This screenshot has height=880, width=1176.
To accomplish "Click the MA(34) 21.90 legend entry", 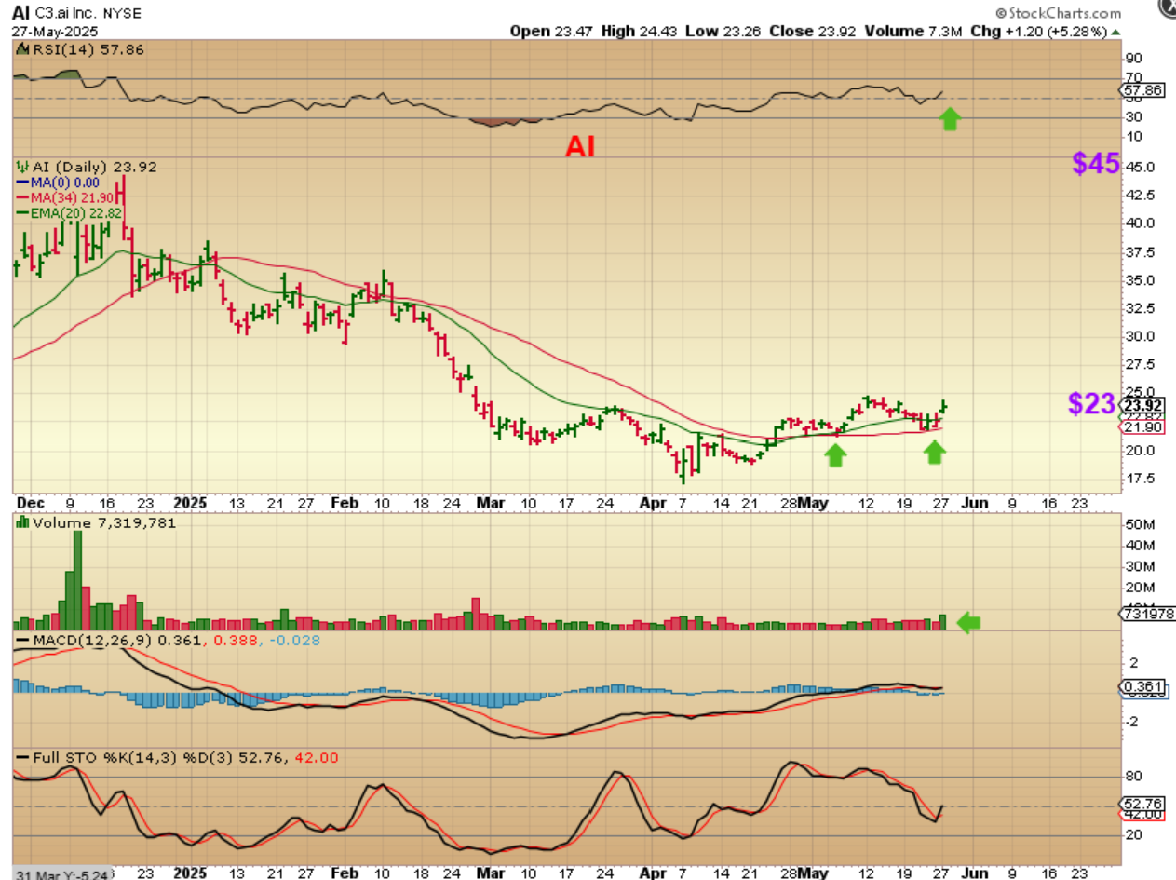I will pyautogui.click(x=63, y=197).
